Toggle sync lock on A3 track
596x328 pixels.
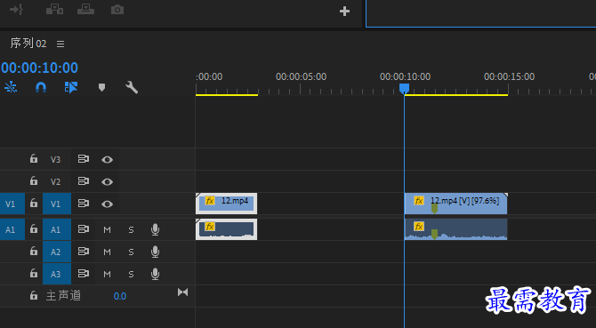tap(84, 274)
